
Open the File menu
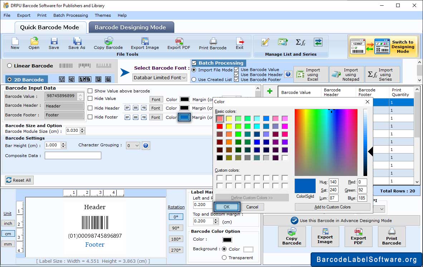coord(7,15)
